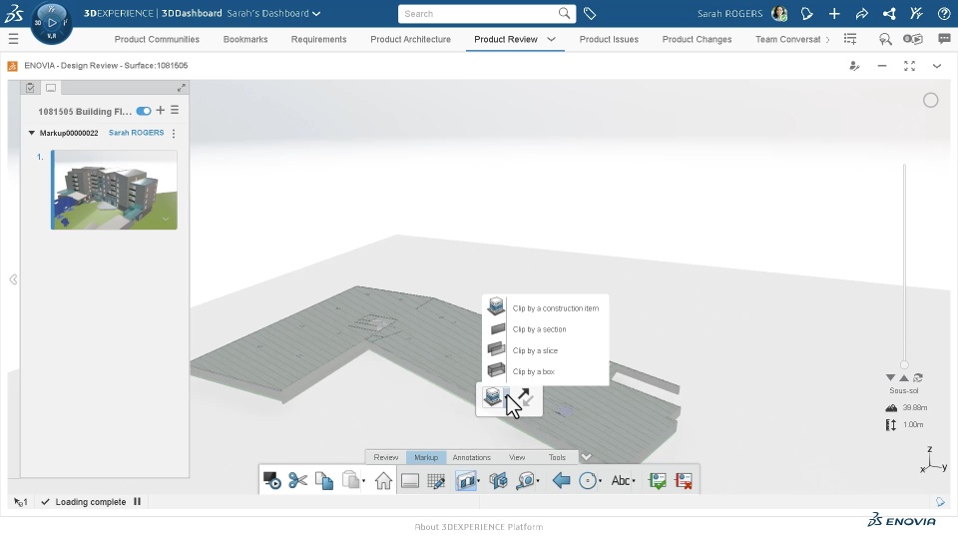Open Product Review tab chevron

tap(551, 39)
